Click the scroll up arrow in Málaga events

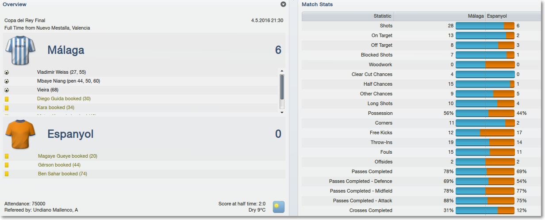[x=282, y=71]
